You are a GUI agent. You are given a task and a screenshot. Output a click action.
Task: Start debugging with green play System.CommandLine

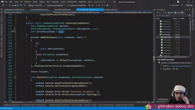[77, 5]
